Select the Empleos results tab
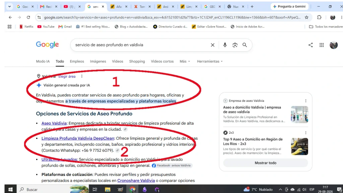 pos(77,62)
